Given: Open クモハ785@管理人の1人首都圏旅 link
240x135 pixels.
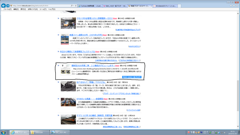Looking at the screenshot, I should click(94, 18).
